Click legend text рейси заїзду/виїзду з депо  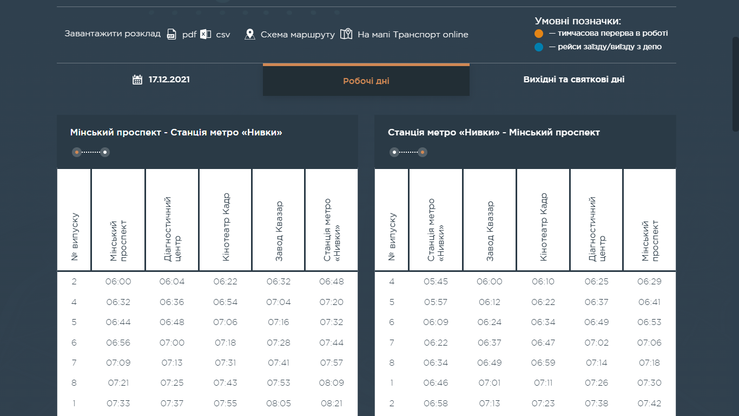click(x=610, y=47)
